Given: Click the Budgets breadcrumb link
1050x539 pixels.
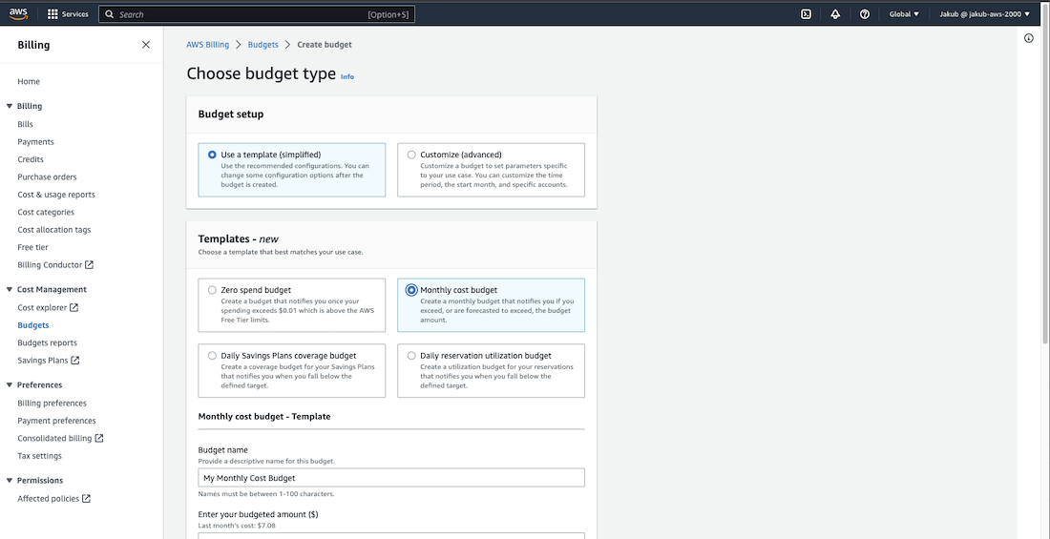Looking at the screenshot, I should pyautogui.click(x=263, y=45).
